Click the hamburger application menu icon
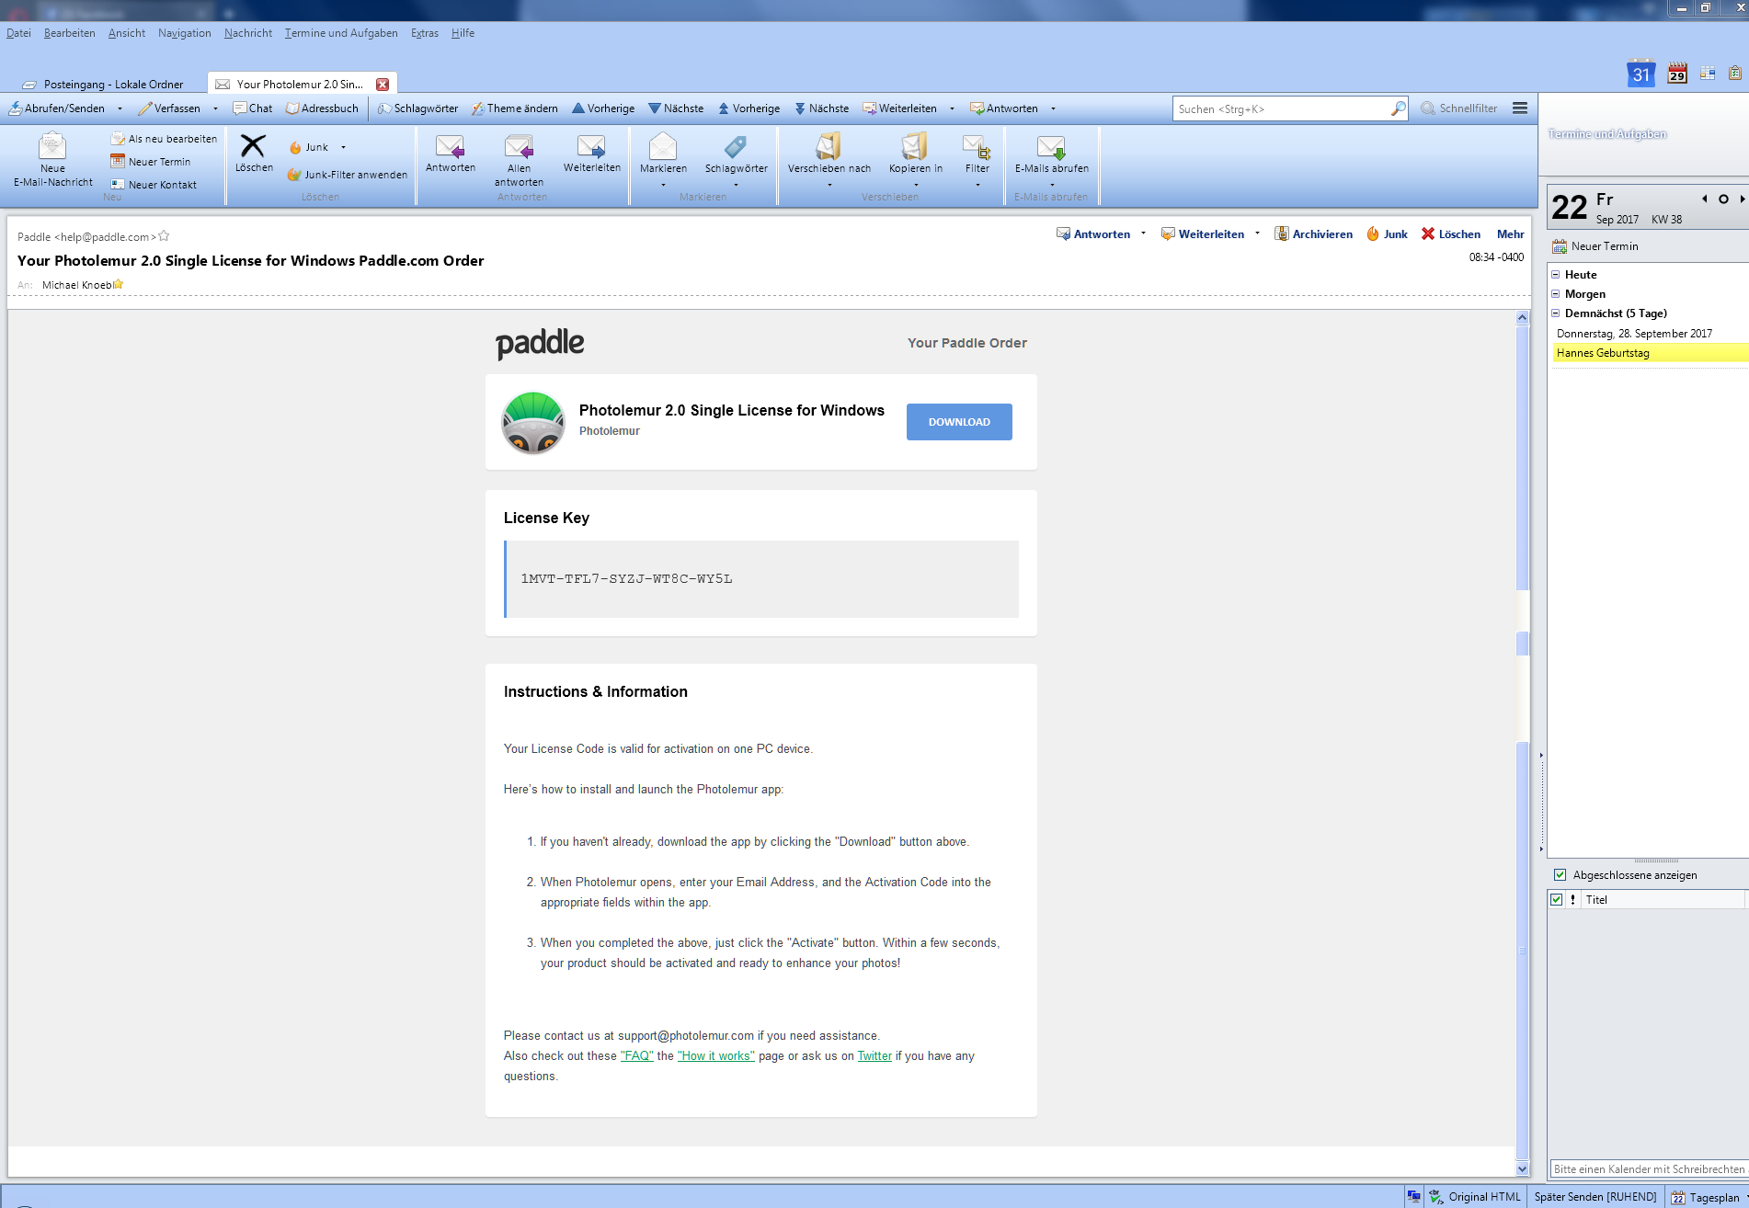This screenshot has height=1208, width=1749. (x=1520, y=108)
